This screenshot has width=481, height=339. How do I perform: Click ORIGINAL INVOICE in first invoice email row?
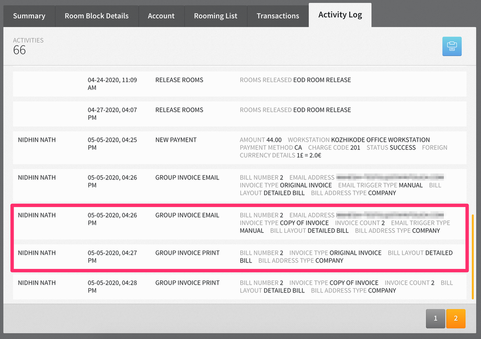click(306, 185)
